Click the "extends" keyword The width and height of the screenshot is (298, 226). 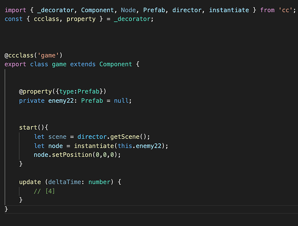(x=83, y=64)
